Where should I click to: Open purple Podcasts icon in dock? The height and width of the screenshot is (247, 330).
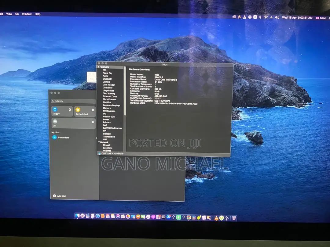[x=153, y=217]
